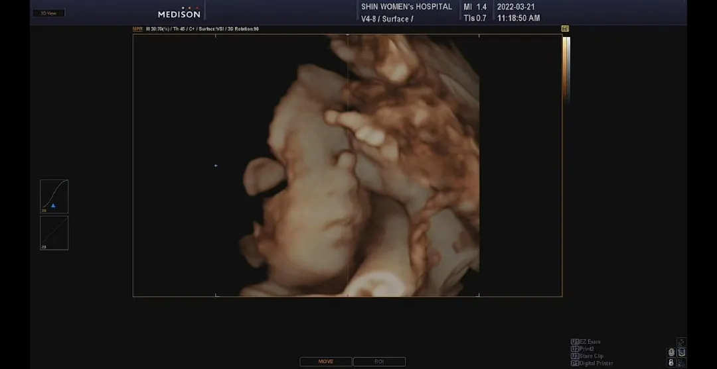Click the MI 1.4 value

(x=475, y=7)
